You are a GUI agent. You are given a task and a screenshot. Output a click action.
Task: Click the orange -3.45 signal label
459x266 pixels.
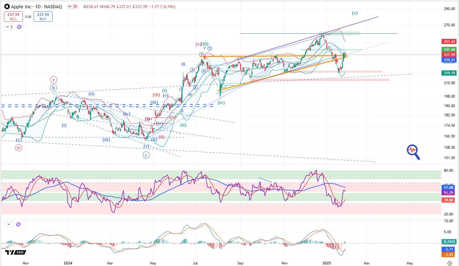[x=448, y=255]
